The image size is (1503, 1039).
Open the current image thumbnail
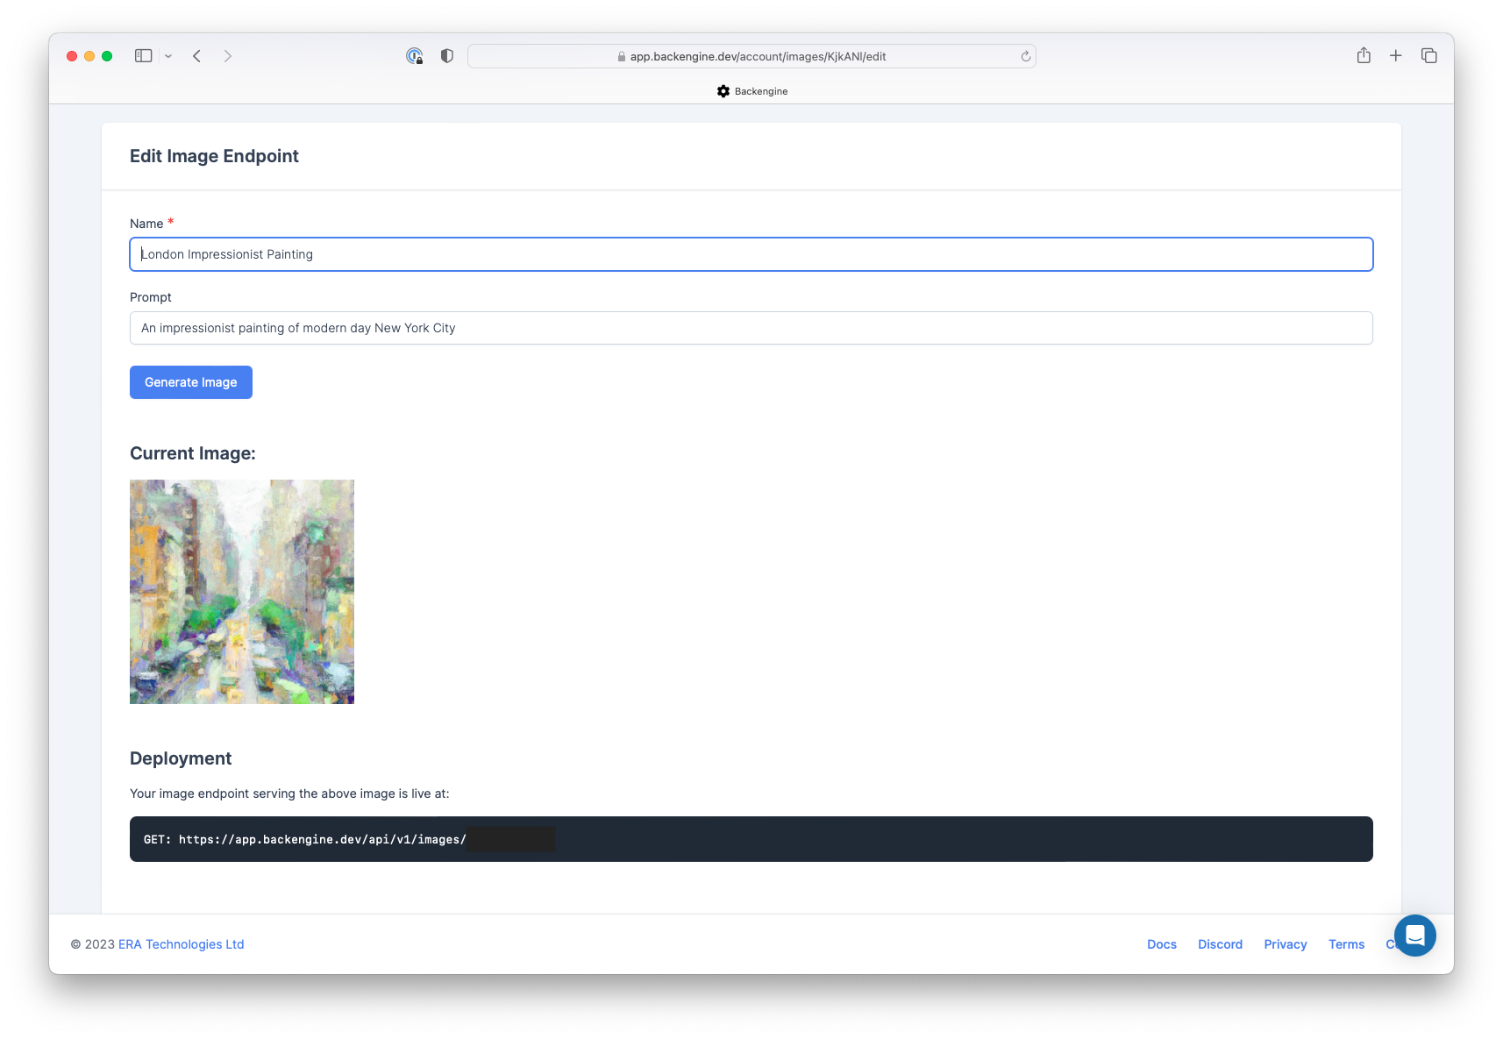pos(242,592)
